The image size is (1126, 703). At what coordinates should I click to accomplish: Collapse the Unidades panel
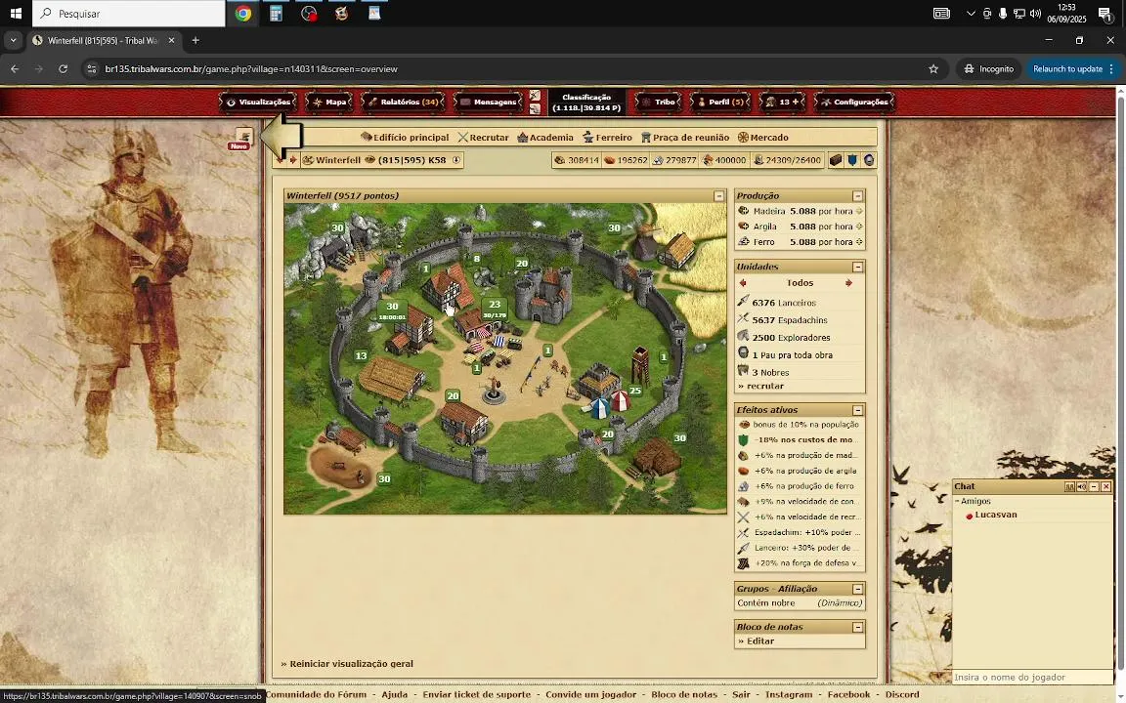857,267
